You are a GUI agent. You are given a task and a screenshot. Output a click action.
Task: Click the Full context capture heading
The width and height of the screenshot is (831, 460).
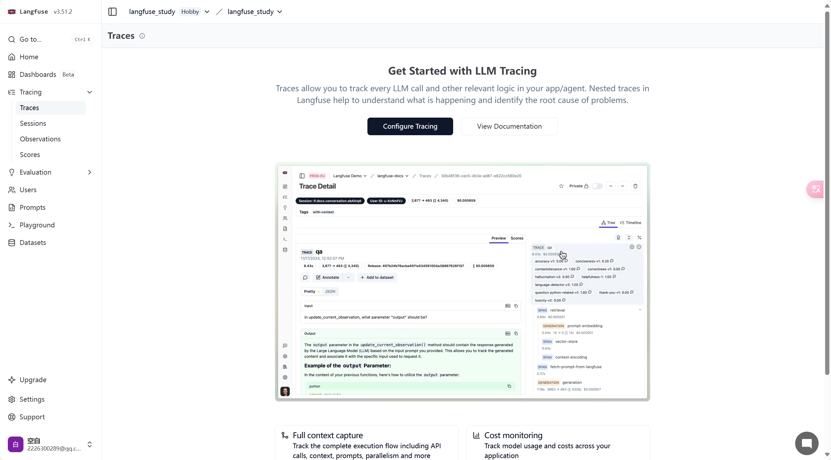tap(328, 436)
